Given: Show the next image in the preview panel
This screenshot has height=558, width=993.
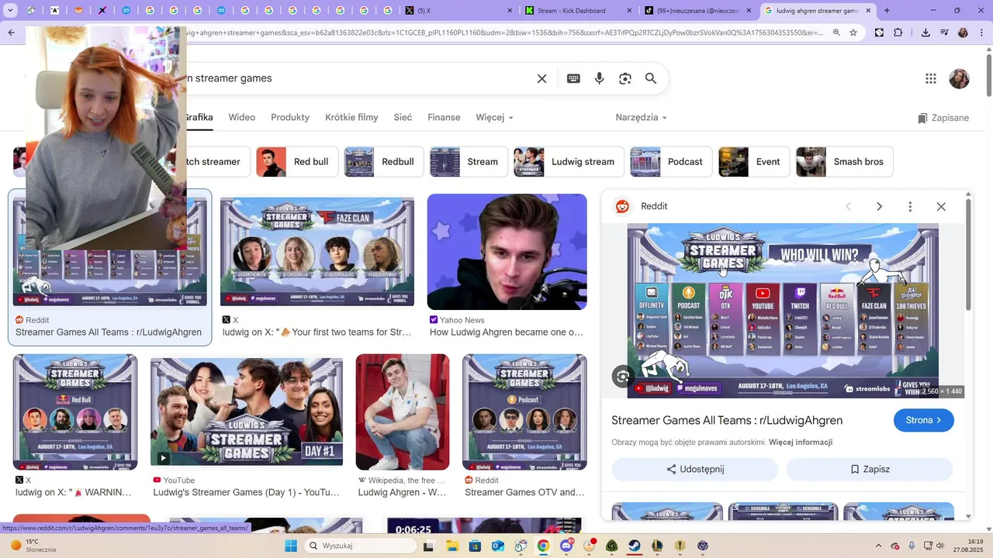Looking at the screenshot, I should point(879,206).
